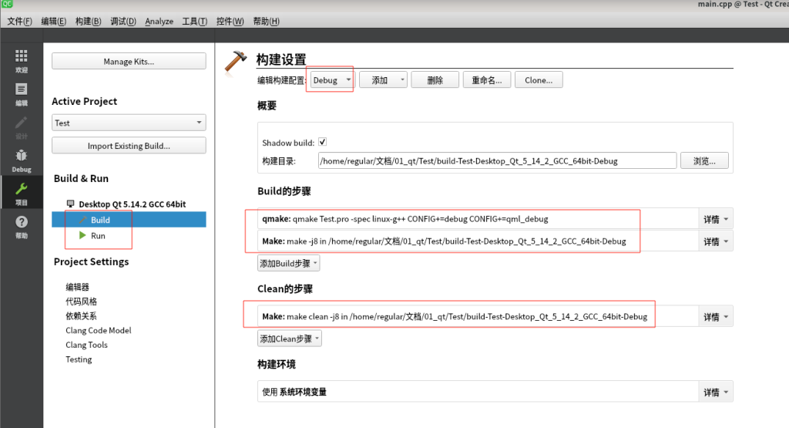Click the Manage Kits... button

click(x=129, y=62)
